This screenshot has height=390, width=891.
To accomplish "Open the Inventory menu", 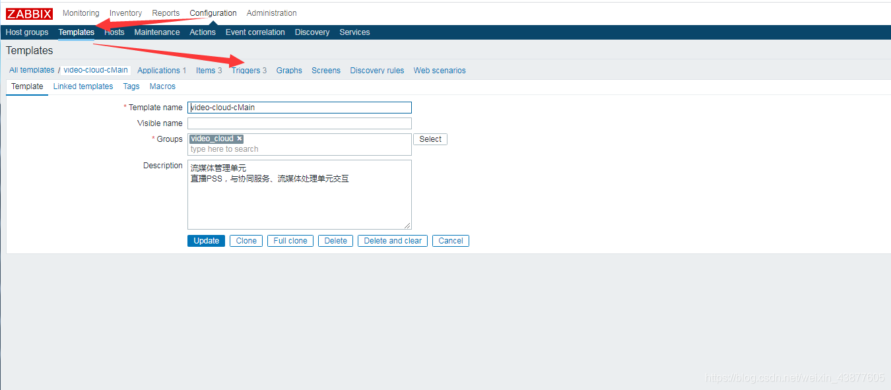I will click(125, 13).
